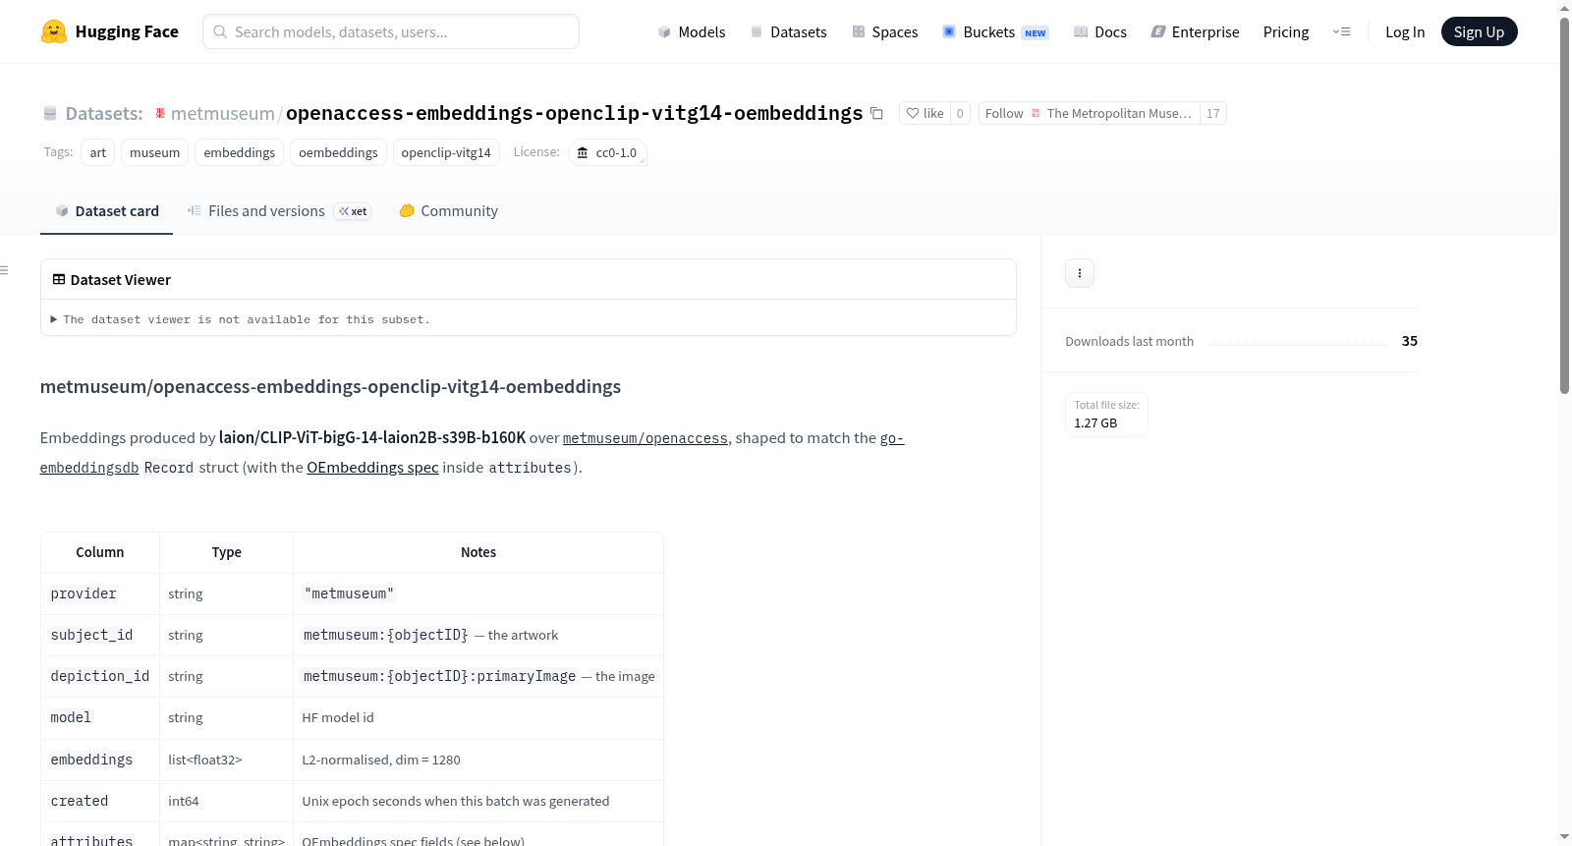Copy the dataset name with the copy icon
This screenshot has width=1572, height=846.
click(x=876, y=113)
